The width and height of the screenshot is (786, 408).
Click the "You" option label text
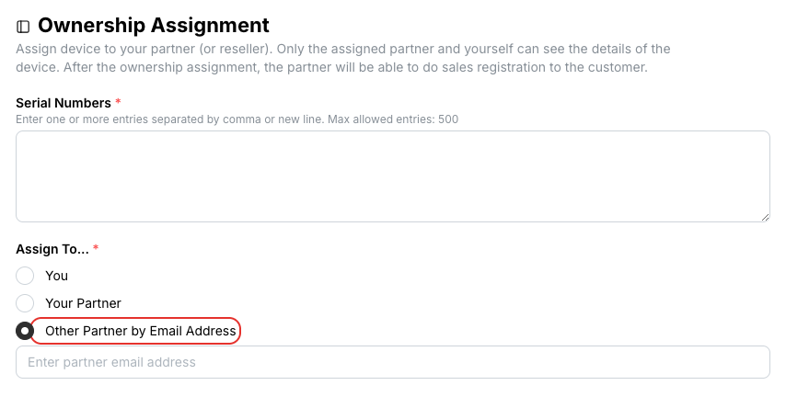click(57, 276)
